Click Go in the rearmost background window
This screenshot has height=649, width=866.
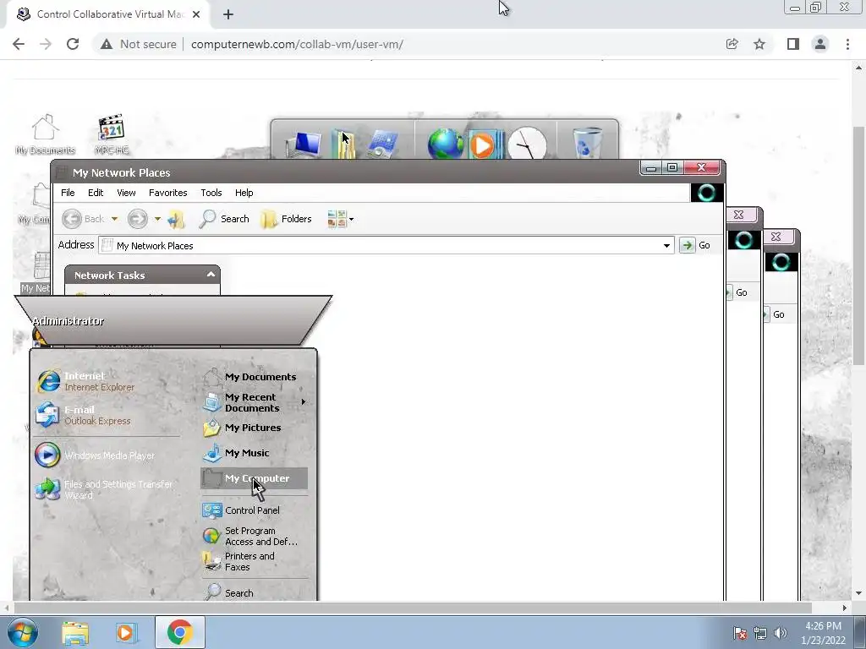click(x=774, y=314)
